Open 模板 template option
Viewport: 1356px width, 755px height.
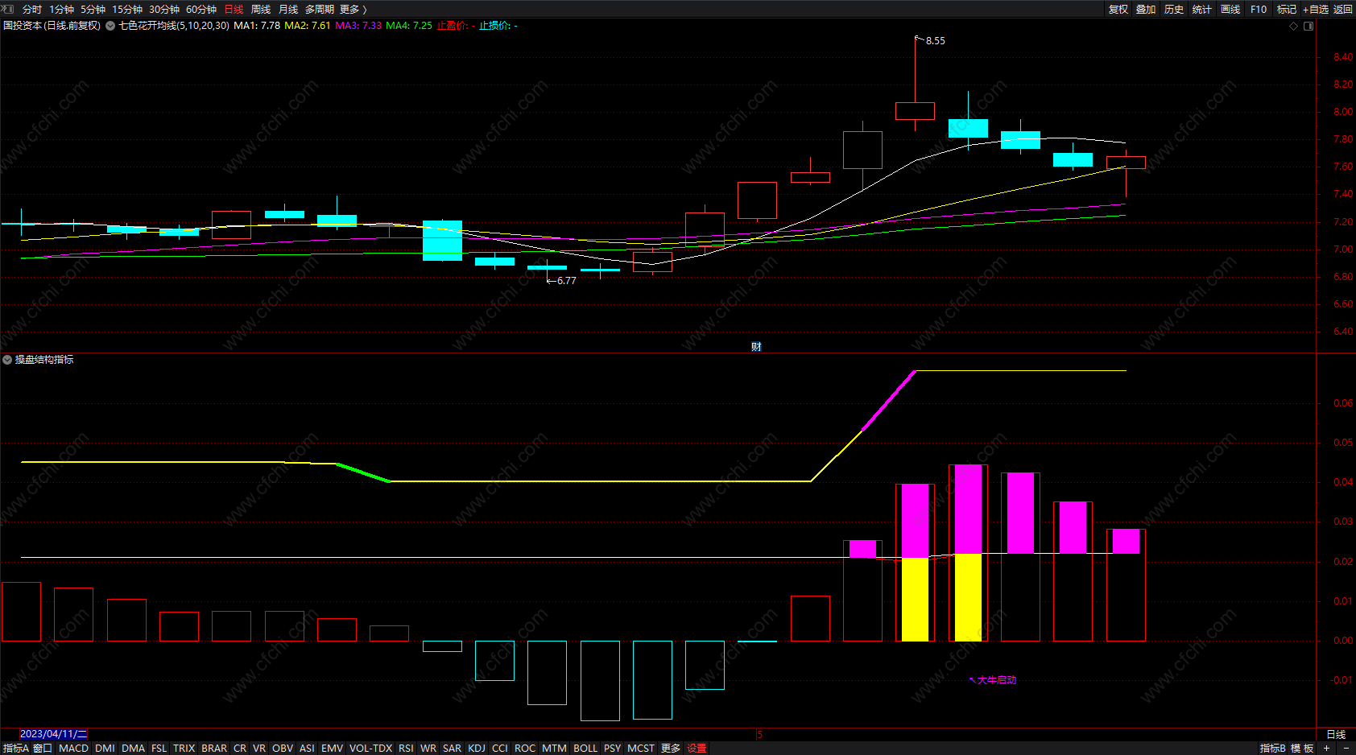point(1302,748)
